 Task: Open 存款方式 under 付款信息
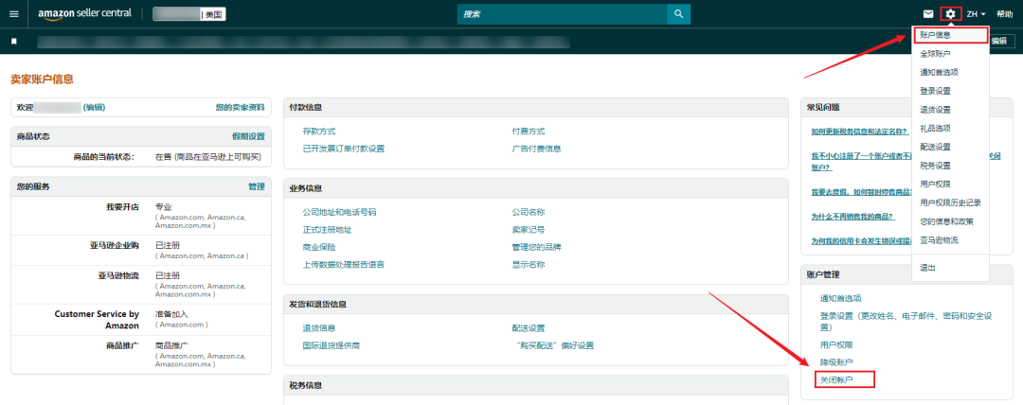(319, 132)
